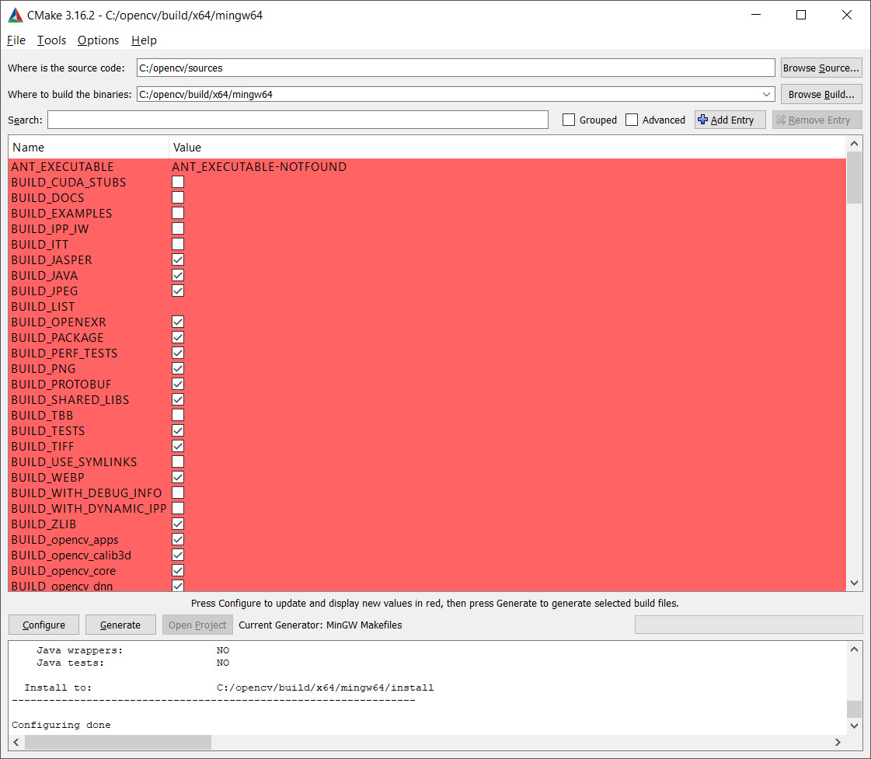This screenshot has width=871, height=759.
Task: Uncheck BUILD_PERF_TESTS option
Action: [x=178, y=353]
